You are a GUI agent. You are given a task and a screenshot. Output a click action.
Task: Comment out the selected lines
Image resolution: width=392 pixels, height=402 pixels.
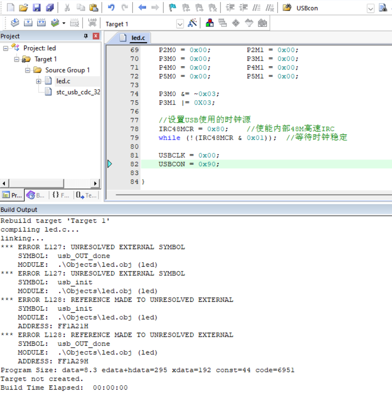[256, 8]
